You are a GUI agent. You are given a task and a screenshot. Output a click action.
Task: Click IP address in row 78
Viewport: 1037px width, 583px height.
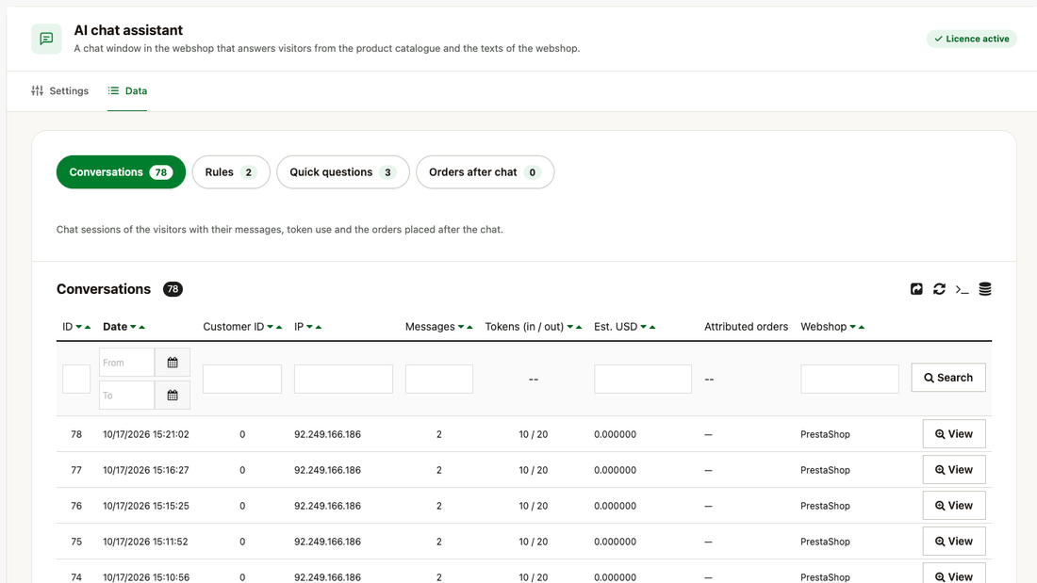click(327, 434)
